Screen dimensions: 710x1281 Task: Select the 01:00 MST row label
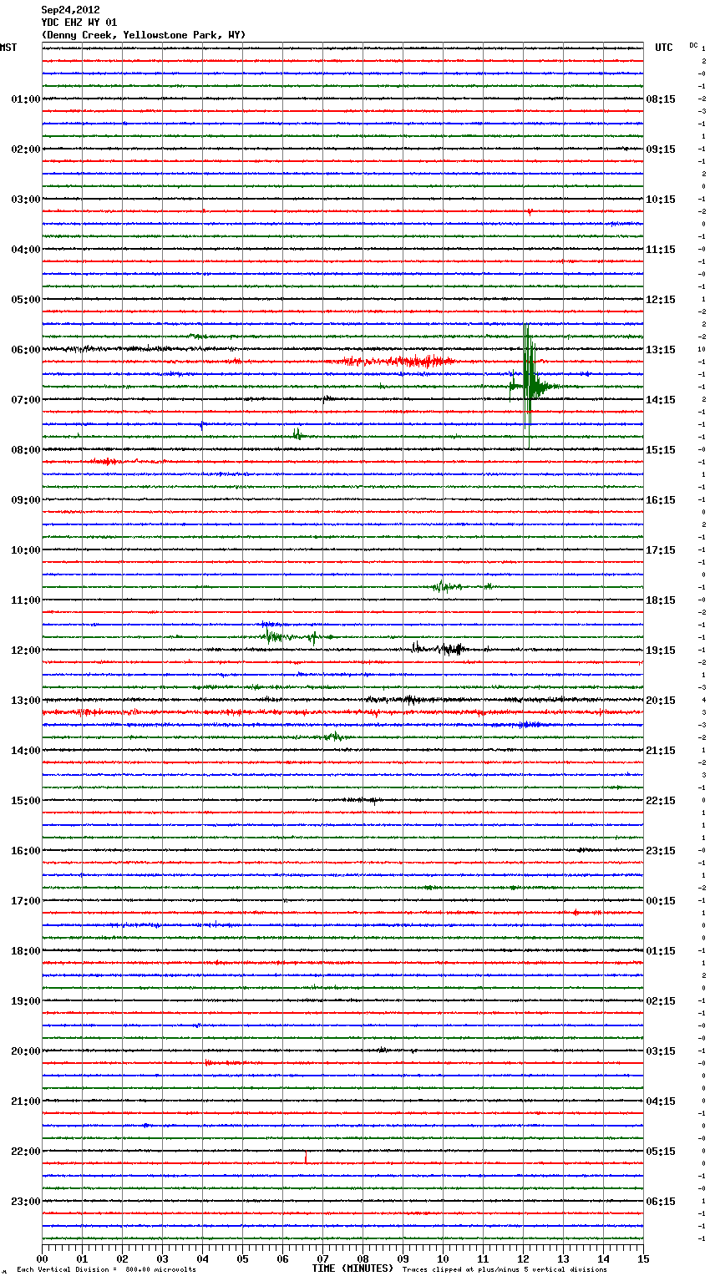point(26,99)
